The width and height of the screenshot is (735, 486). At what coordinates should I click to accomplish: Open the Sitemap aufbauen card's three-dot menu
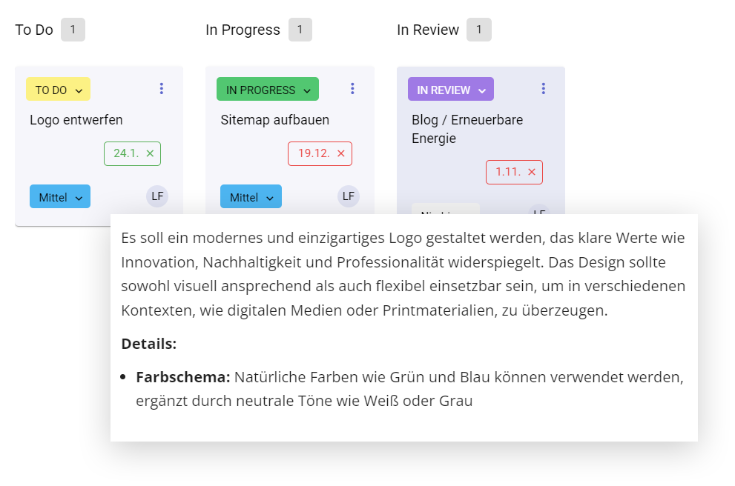(352, 89)
